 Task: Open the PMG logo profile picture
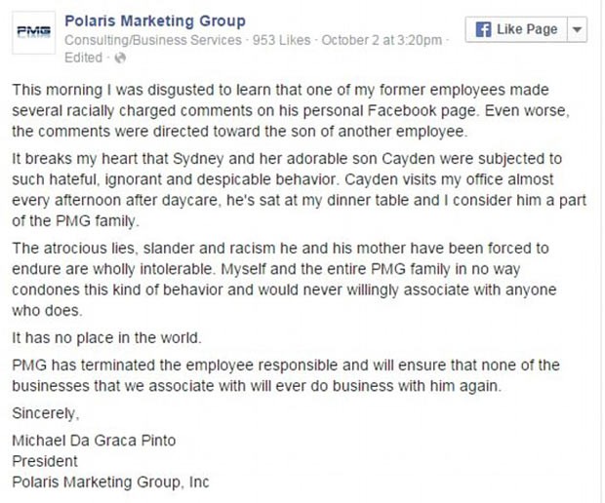pos(33,32)
